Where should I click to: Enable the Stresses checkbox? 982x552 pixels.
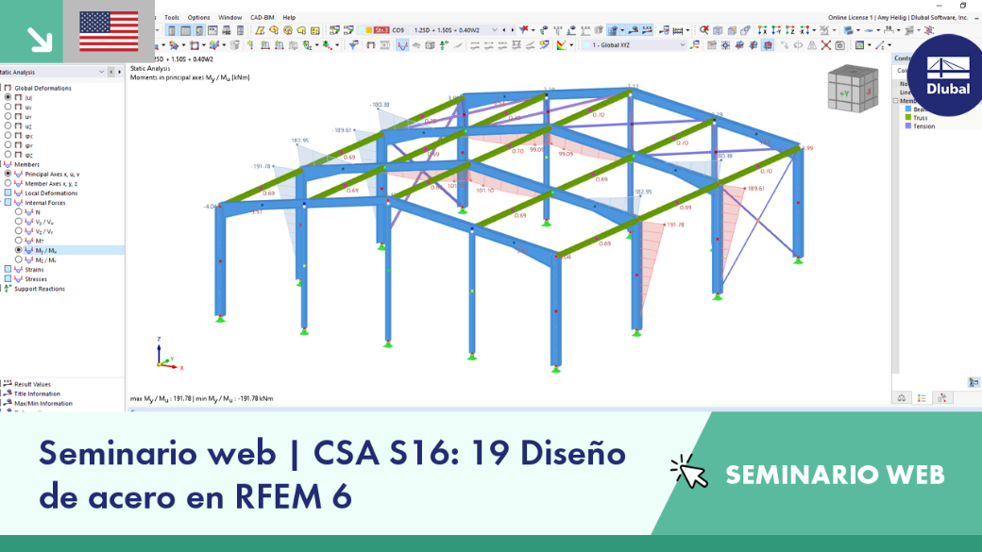click(x=8, y=279)
